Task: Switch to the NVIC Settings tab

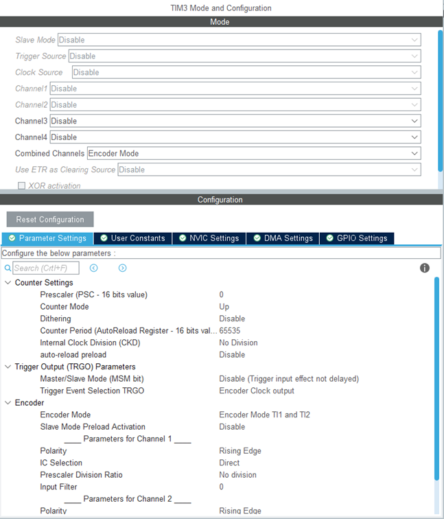Action: [209, 238]
